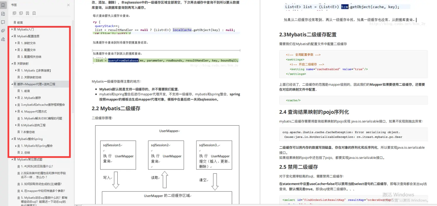Open 7.本章总结 bookmark

pyautogui.click(x=28, y=132)
